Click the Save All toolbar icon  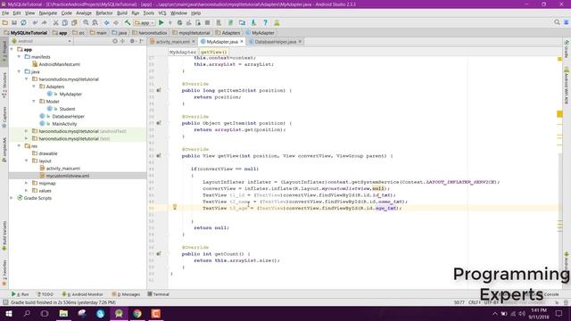pos(14,22)
